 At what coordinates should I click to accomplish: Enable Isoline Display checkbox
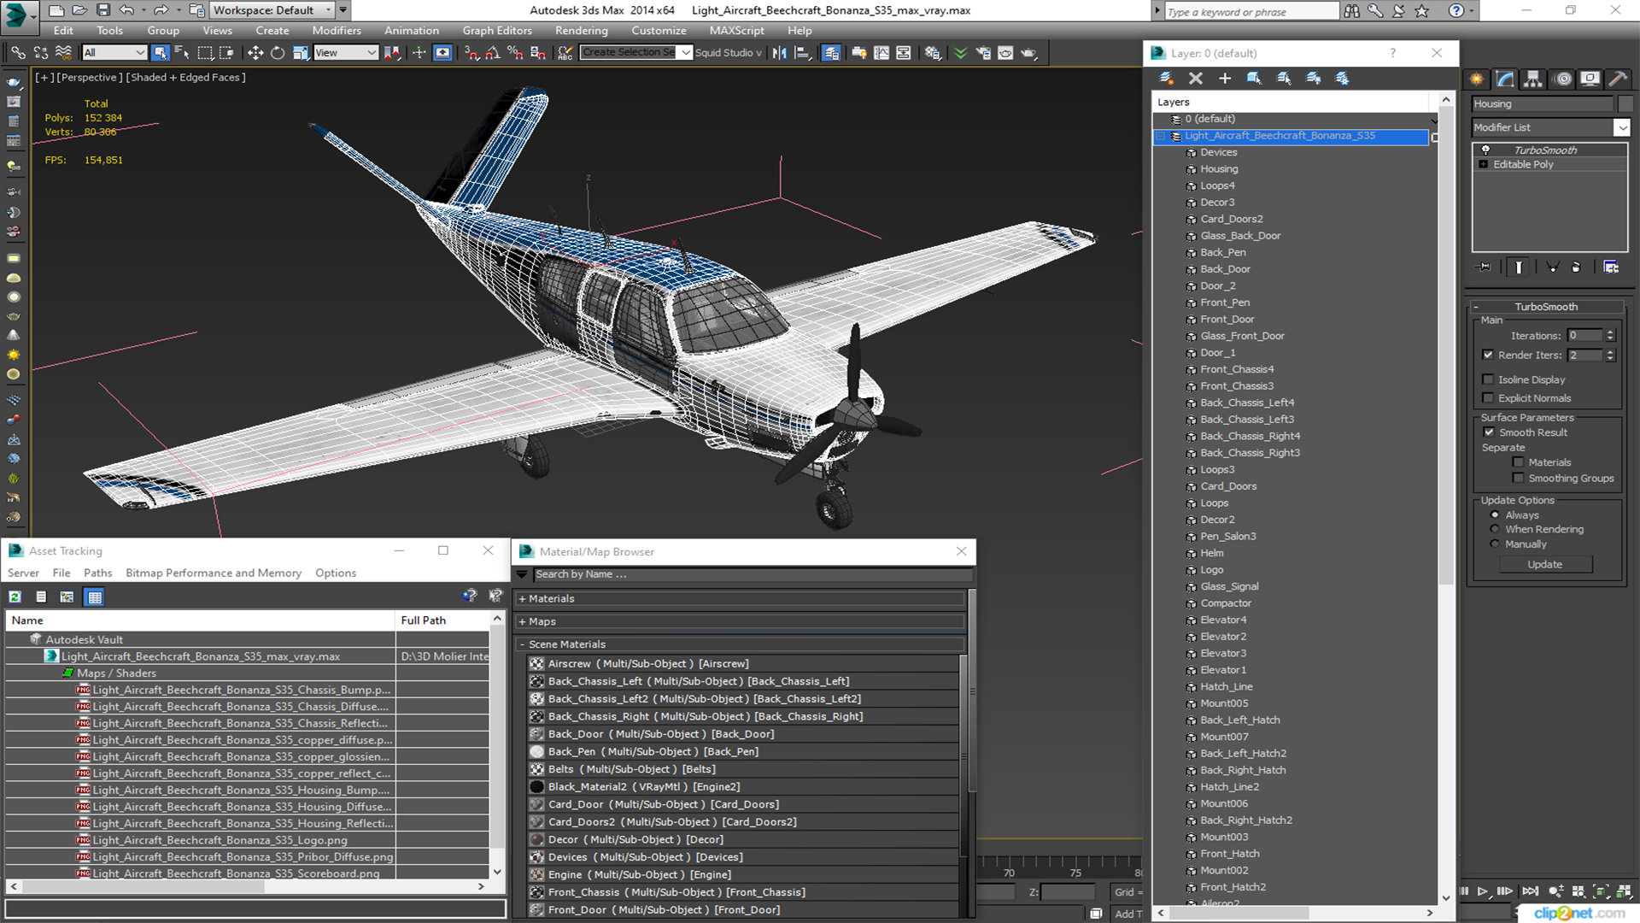point(1488,379)
